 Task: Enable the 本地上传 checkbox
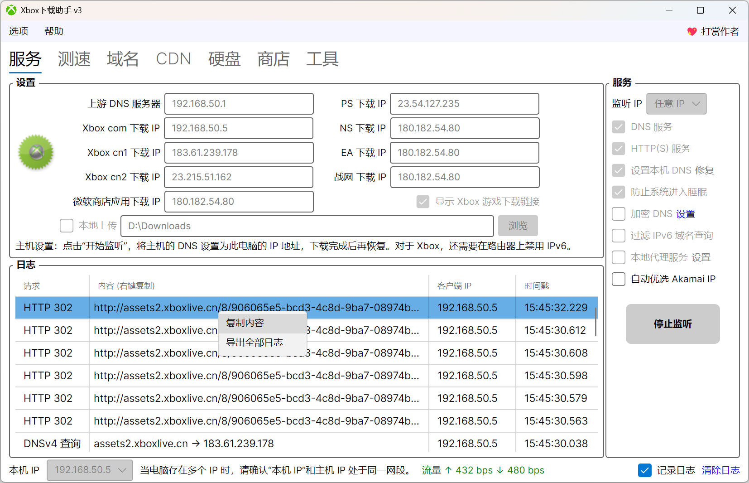[67, 226]
